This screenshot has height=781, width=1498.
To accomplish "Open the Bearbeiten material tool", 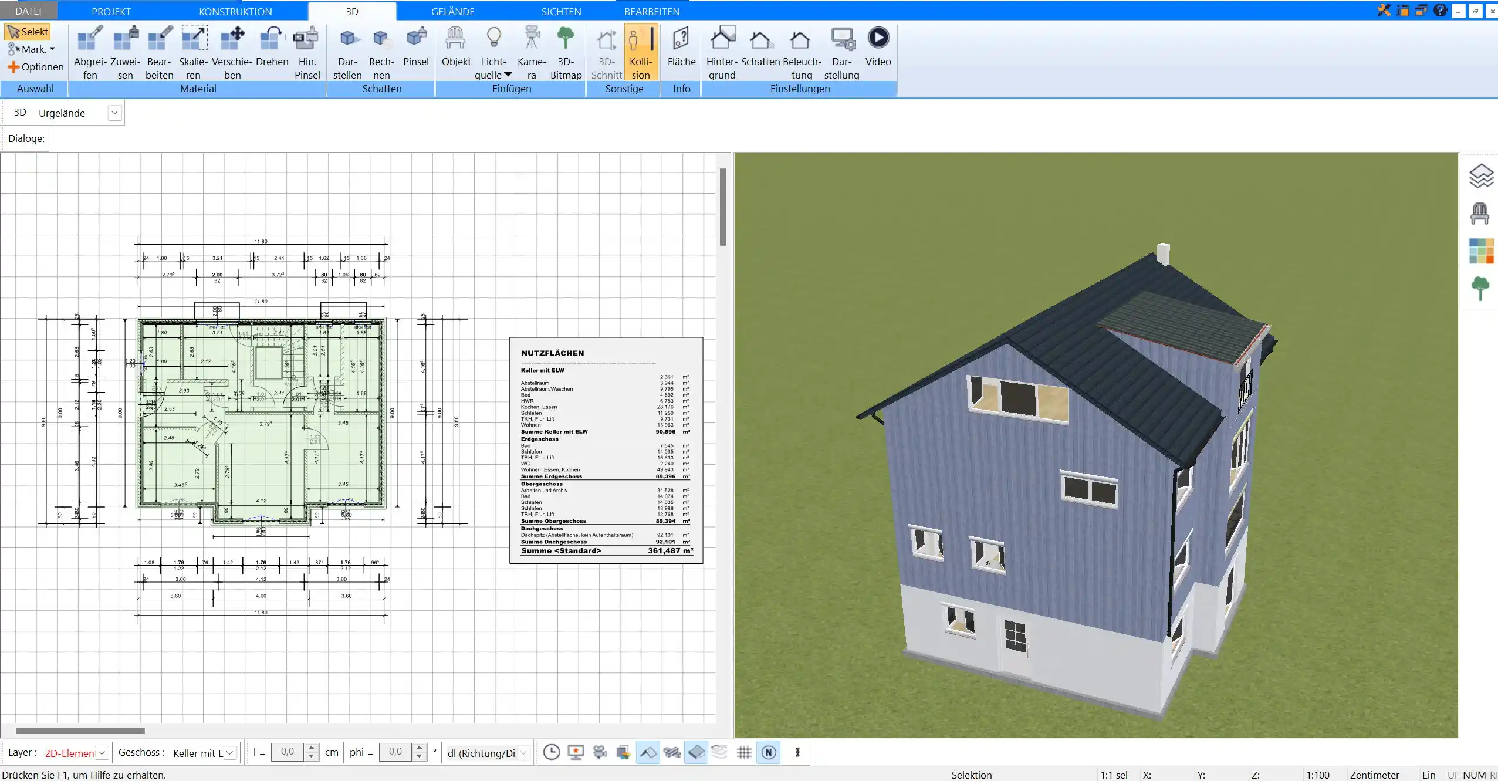I will [160, 53].
